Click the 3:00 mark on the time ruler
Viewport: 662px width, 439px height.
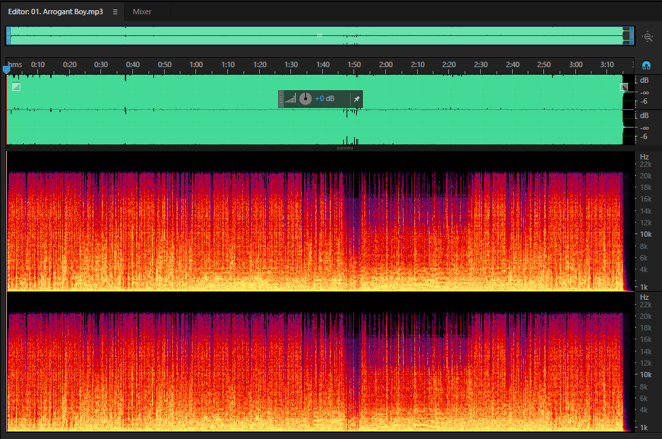coord(576,64)
